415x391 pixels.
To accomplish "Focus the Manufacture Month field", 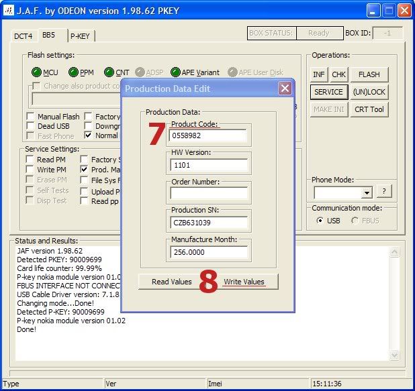I will (x=209, y=252).
